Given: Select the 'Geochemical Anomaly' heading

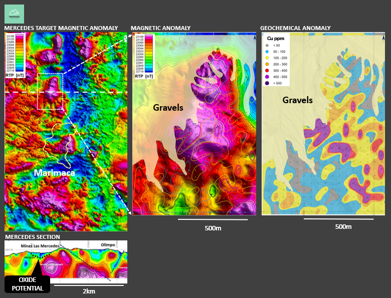Looking at the screenshot, I should (x=295, y=28).
